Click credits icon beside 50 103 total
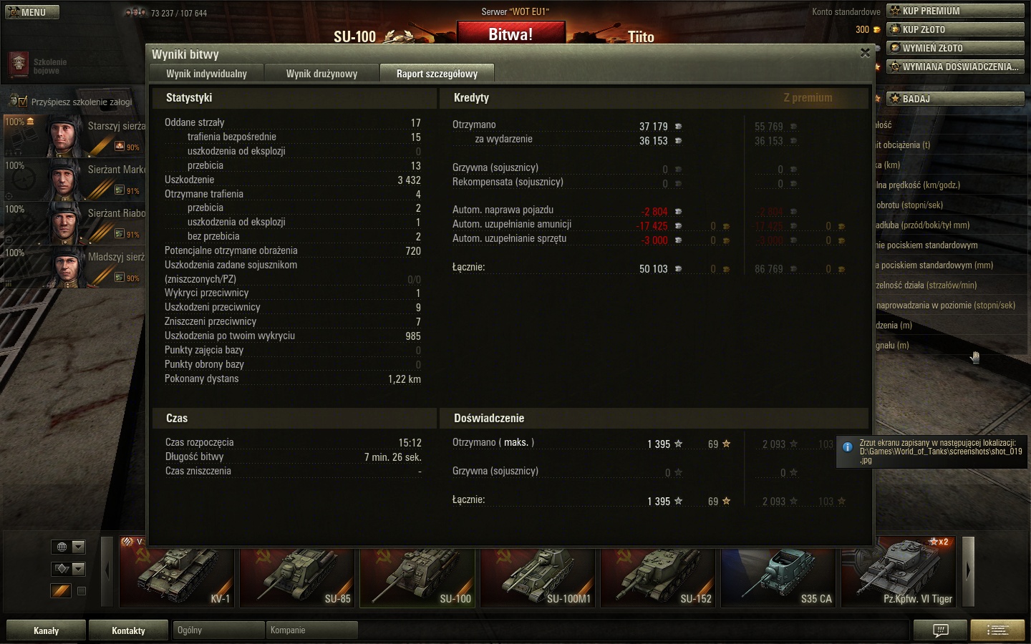 tap(678, 269)
